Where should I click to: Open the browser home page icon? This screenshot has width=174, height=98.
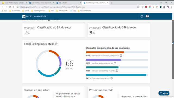13,7
